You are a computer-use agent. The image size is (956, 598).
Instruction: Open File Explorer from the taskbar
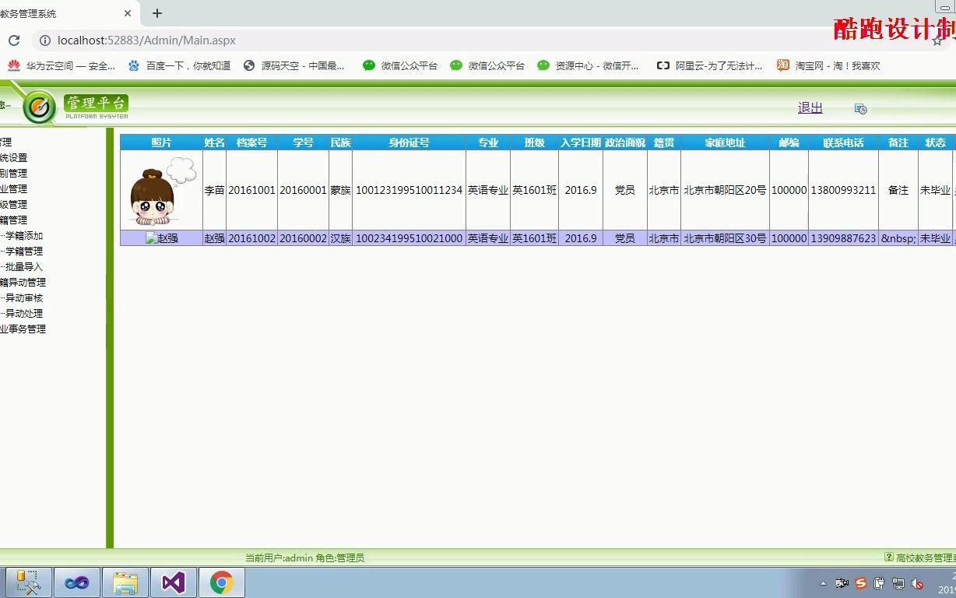tap(125, 582)
